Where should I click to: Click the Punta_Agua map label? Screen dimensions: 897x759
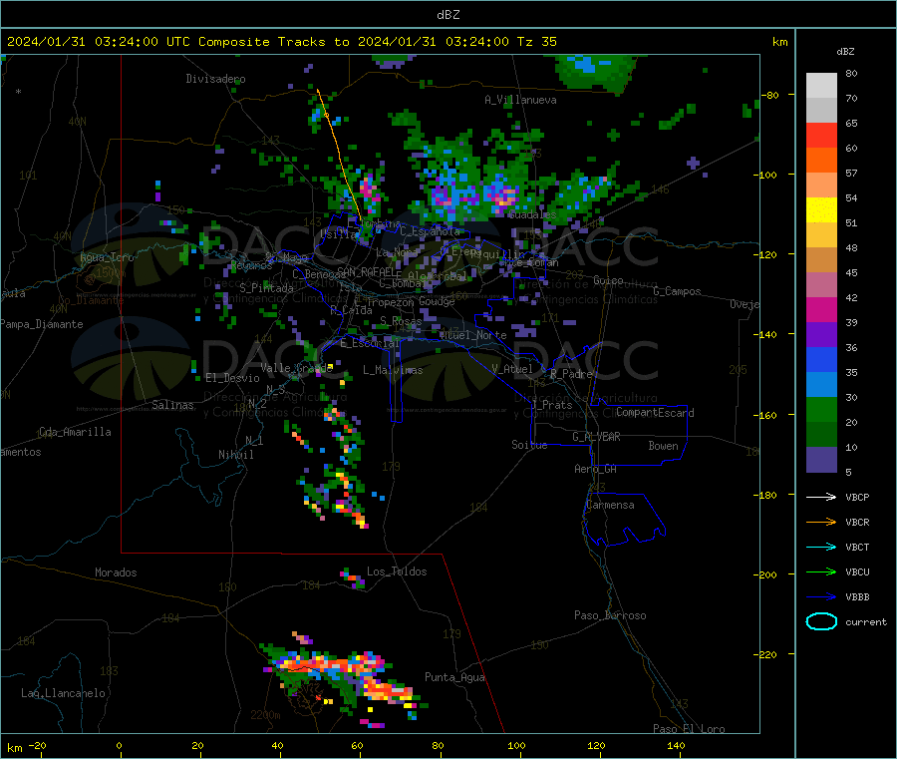454,677
